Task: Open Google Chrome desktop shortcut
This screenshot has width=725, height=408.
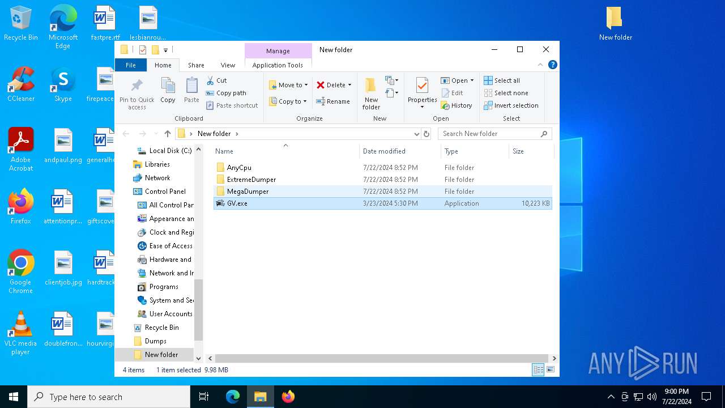Action: pos(21,272)
